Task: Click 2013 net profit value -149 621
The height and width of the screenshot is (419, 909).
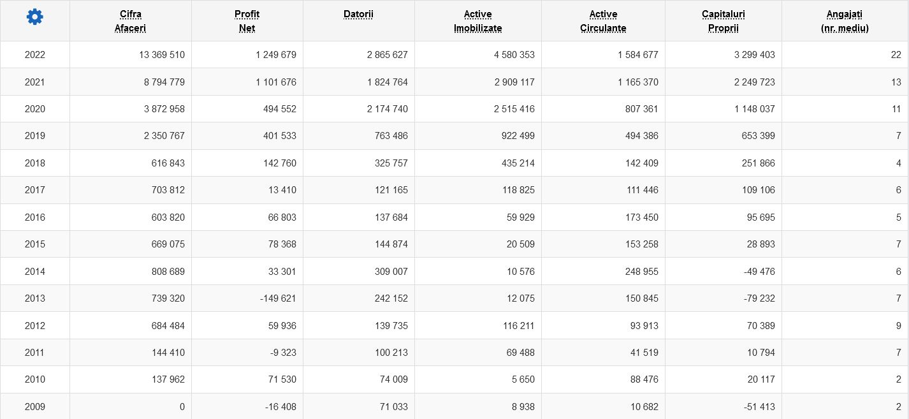Action: (x=275, y=298)
